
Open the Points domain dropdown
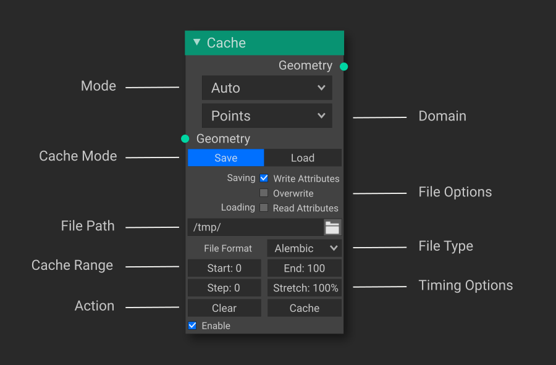click(267, 115)
